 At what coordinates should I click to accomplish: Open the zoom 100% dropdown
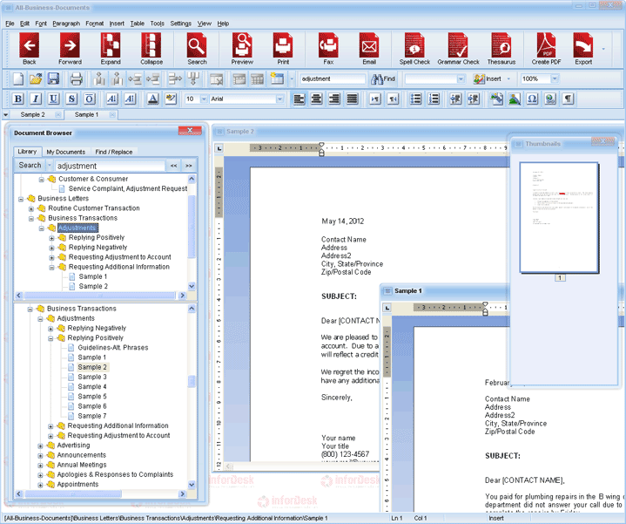tap(555, 78)
